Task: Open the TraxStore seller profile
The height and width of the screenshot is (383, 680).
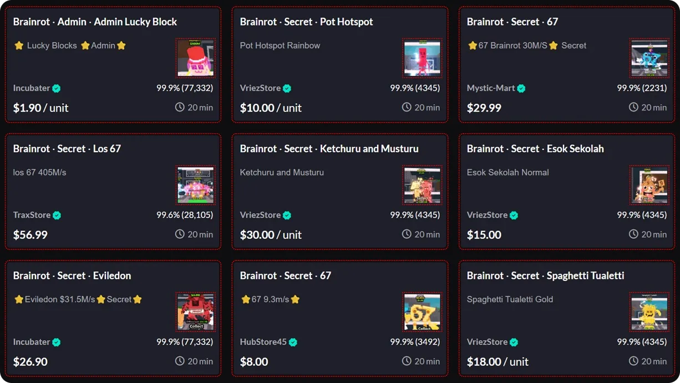Action: pos(31,215)
